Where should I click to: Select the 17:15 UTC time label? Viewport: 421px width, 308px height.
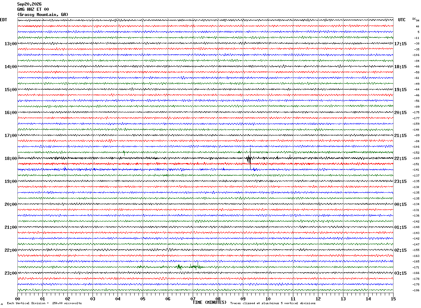400,44
